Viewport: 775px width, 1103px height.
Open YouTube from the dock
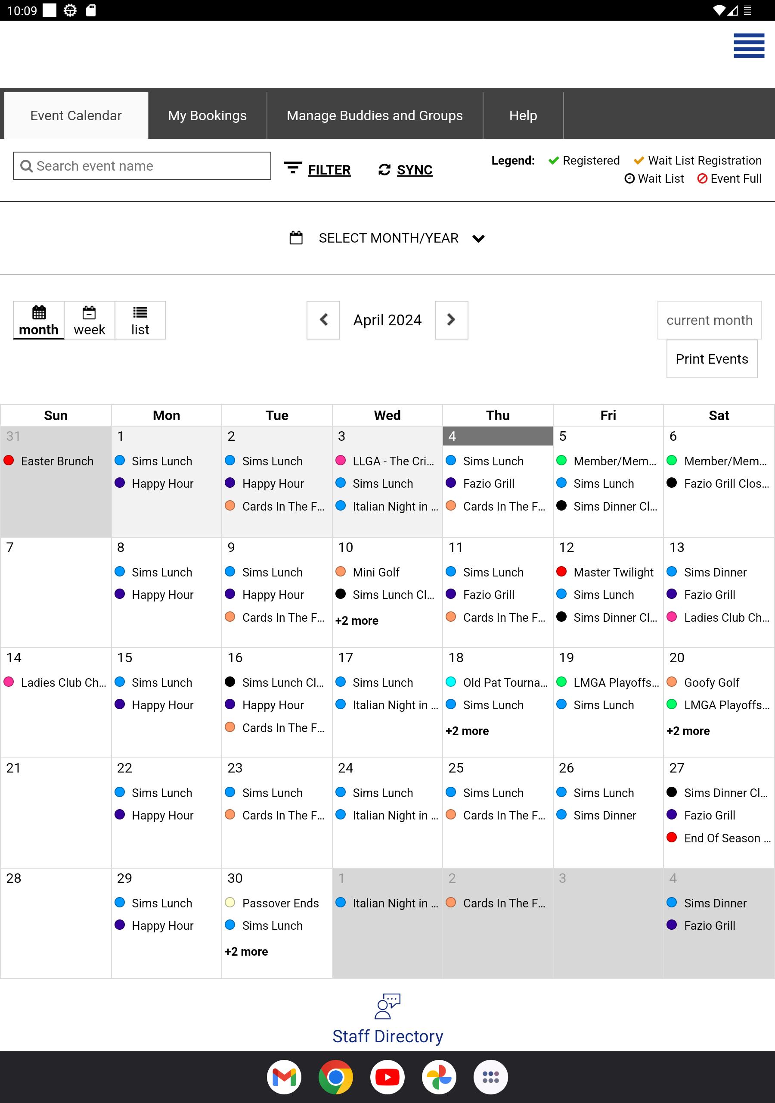[387, 1077]
